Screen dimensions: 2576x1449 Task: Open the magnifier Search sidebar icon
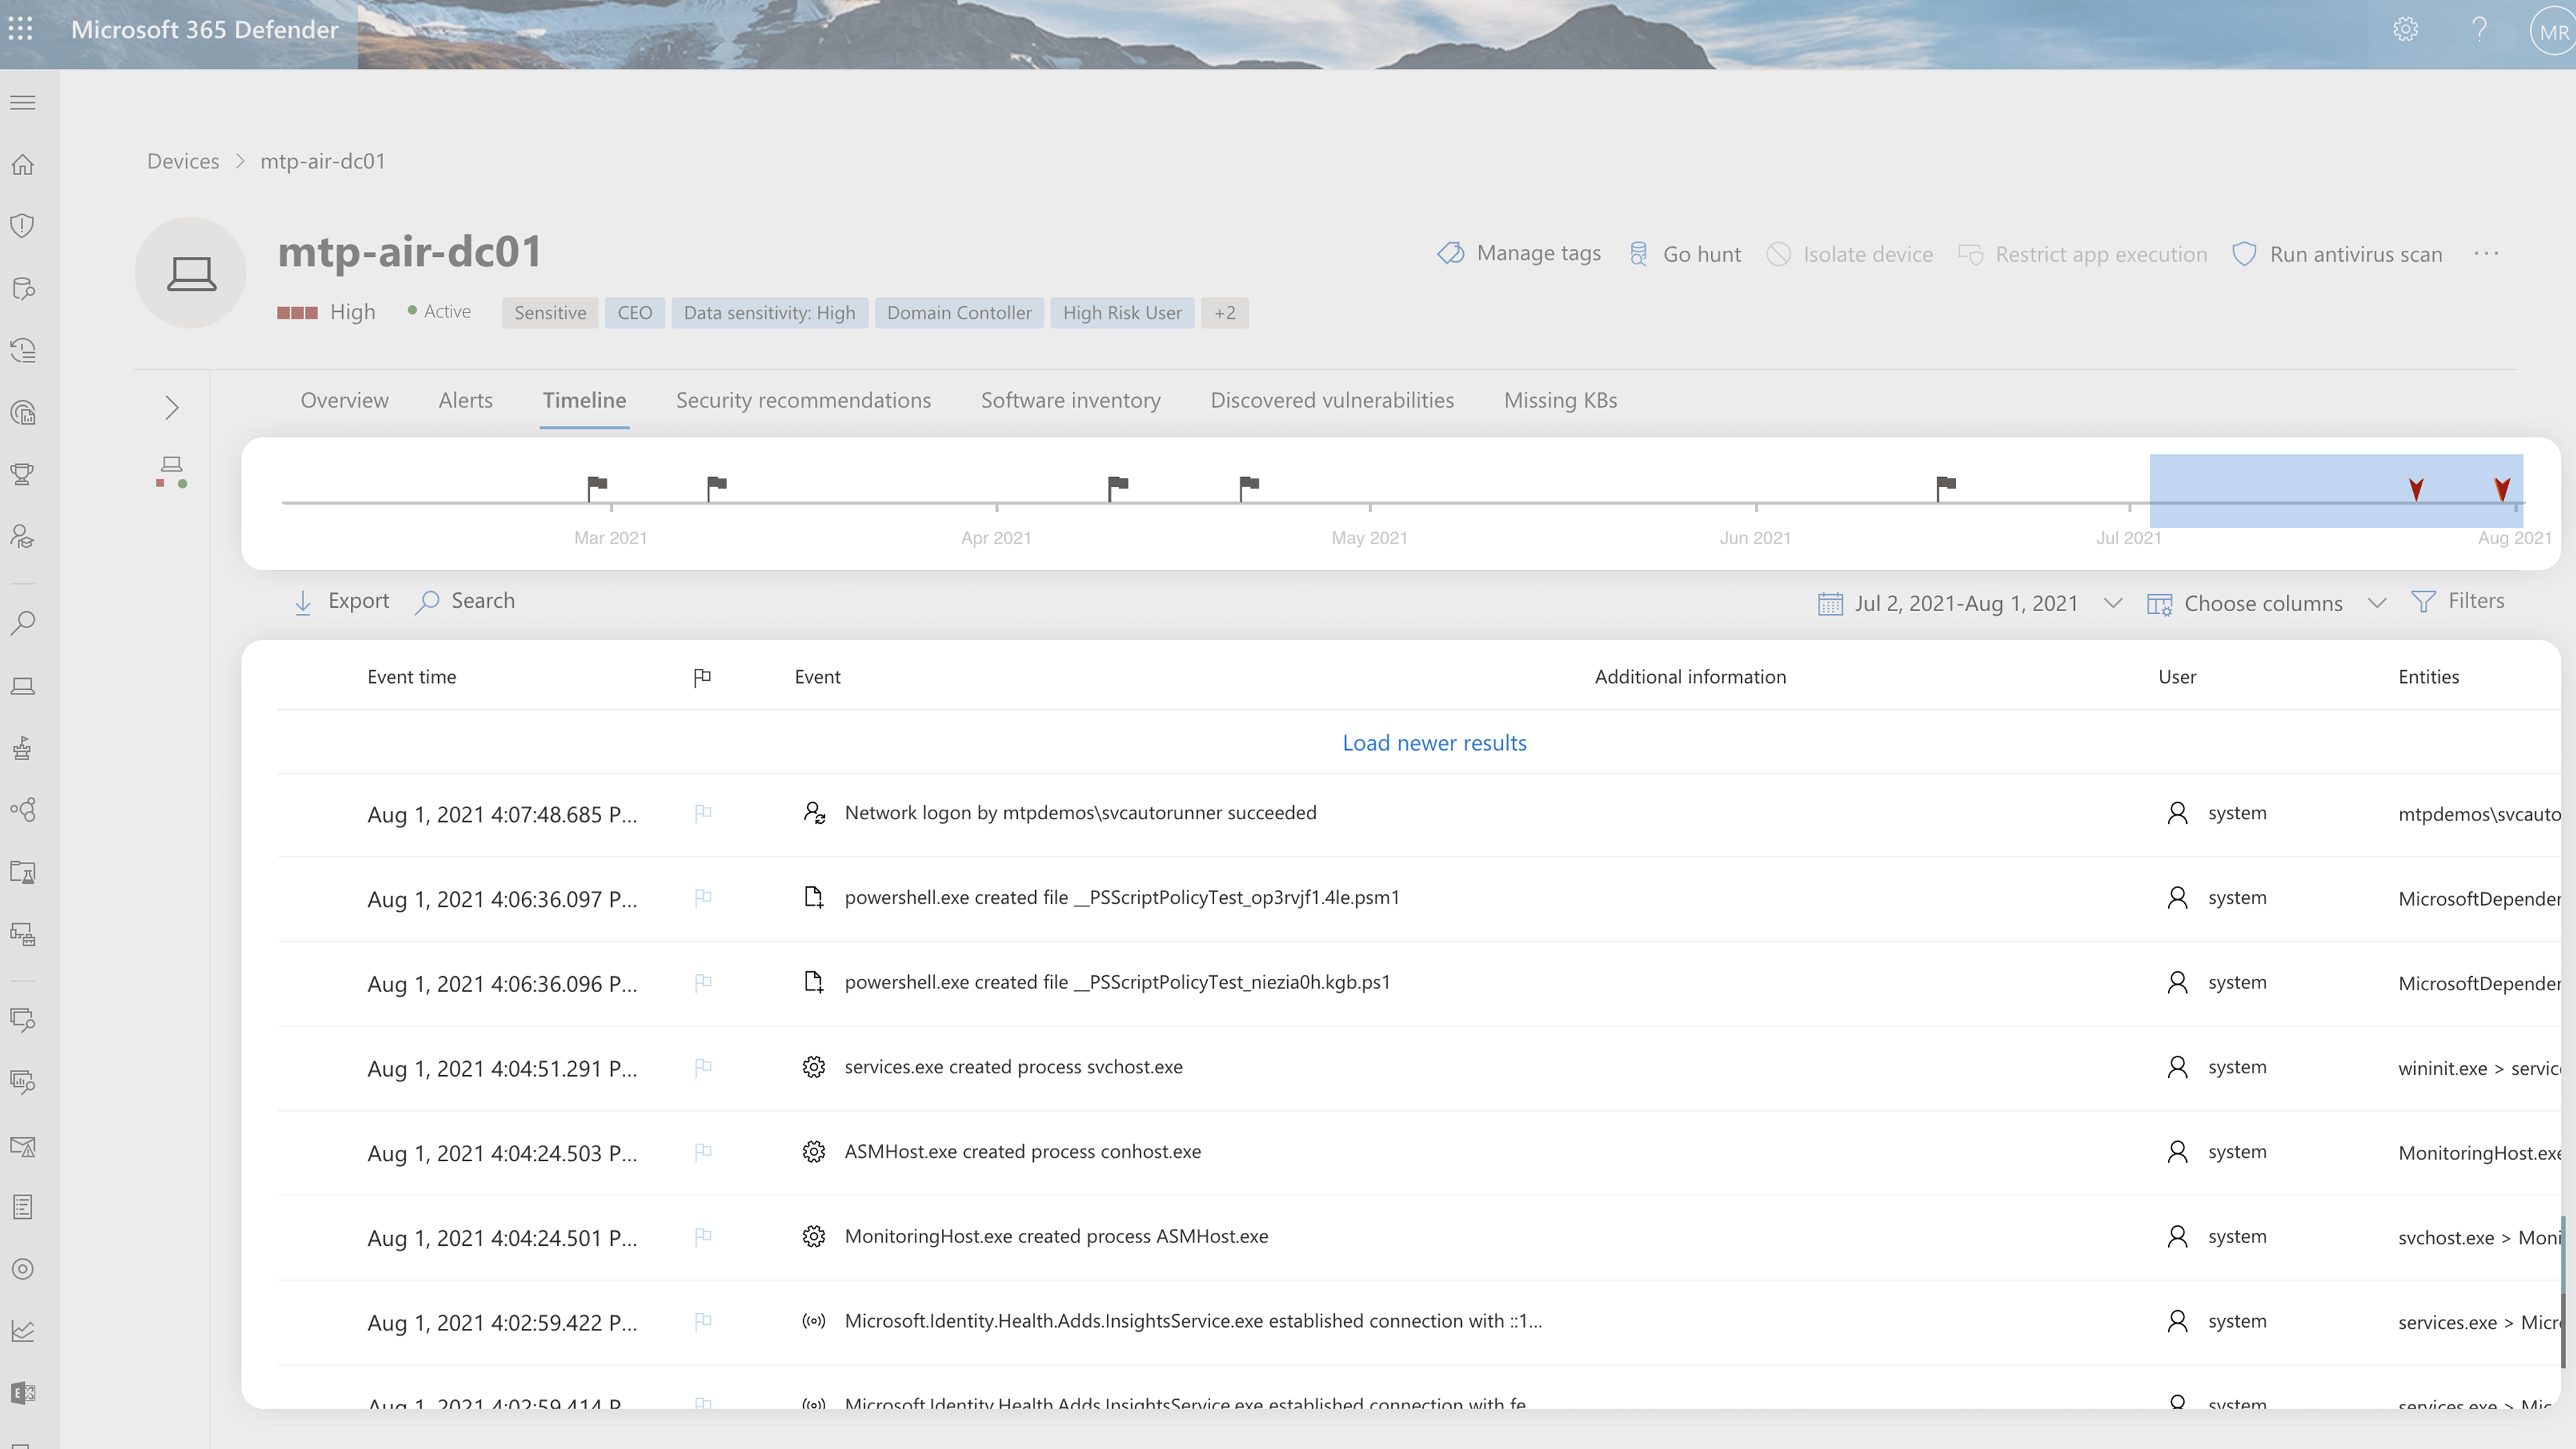(22, 623)
